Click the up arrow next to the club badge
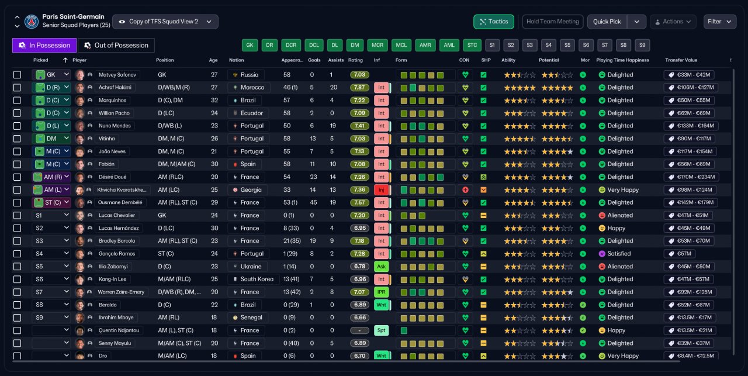Viewport: 748px width, 376px height. (x=16, y=17)
